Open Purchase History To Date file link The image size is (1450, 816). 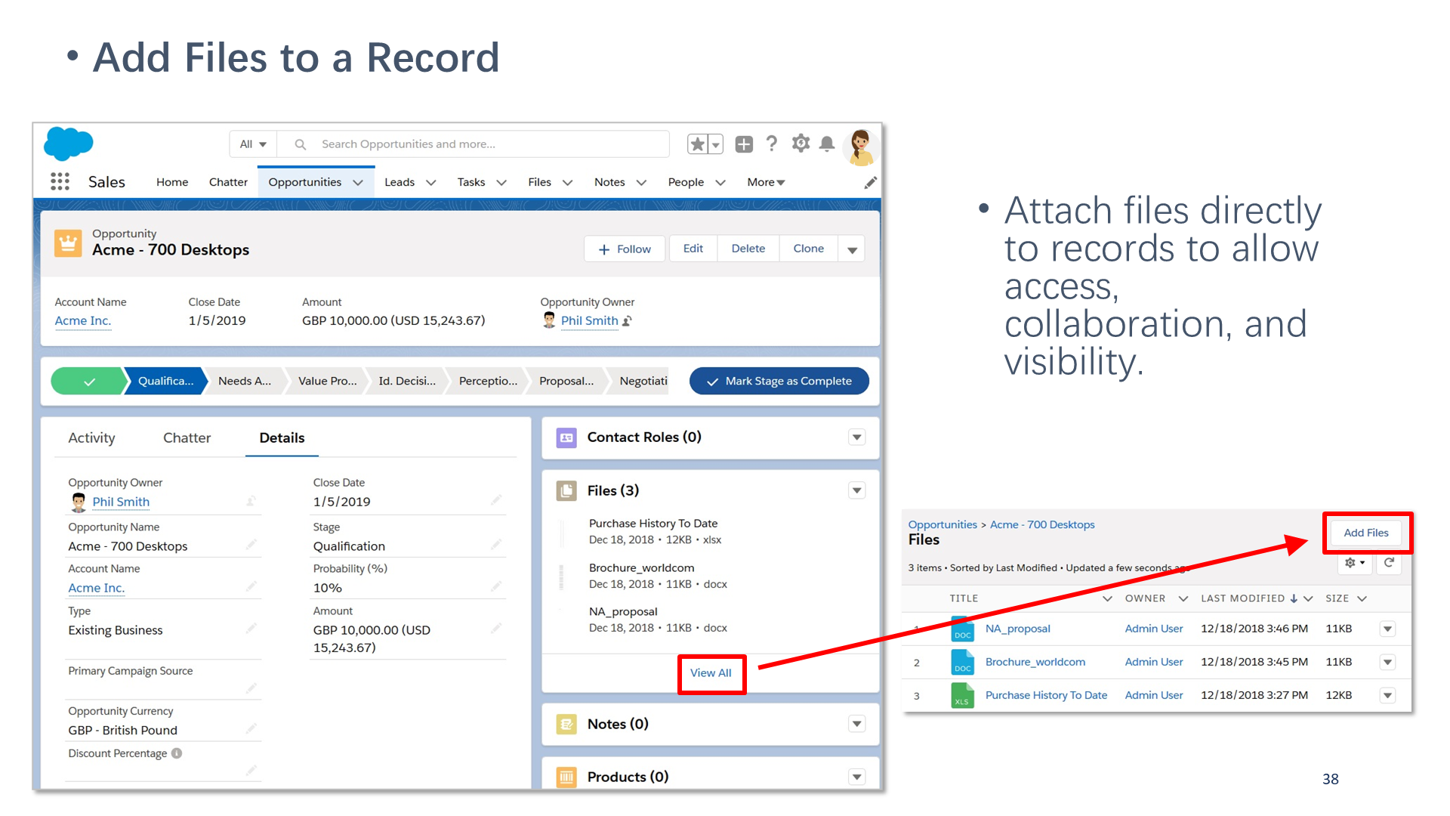pyautogui.click(x=1046, y=695)
